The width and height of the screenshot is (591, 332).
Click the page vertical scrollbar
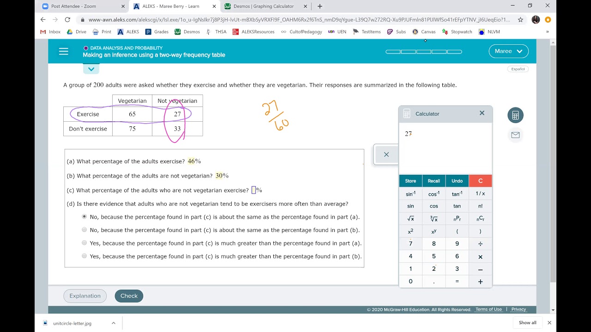pyautogui.click(x=553, y=164)
